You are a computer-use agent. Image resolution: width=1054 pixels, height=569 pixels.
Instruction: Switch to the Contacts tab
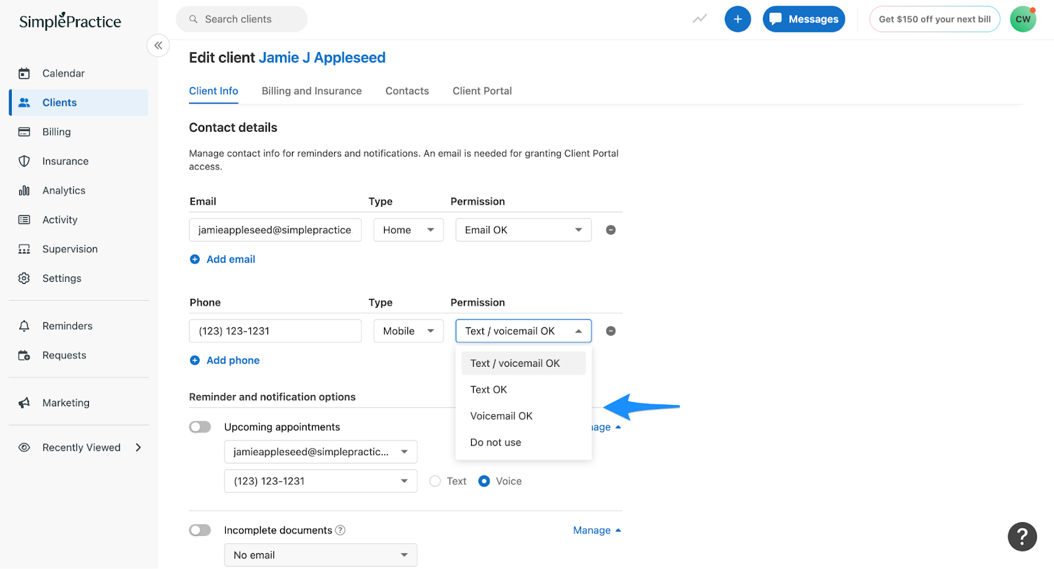tap(407, 91)
